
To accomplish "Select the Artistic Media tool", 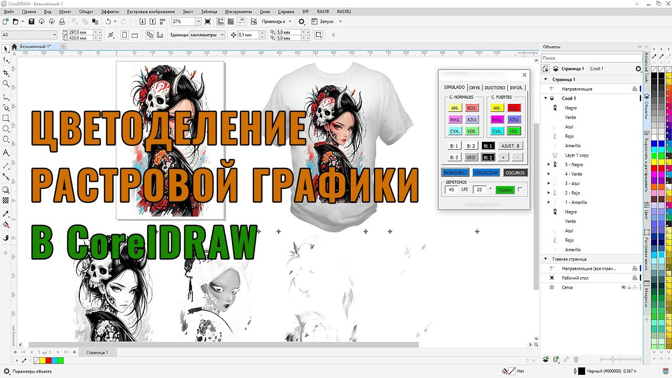I will tap(6, 107).
